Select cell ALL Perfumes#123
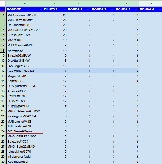 tap(25, 70)
